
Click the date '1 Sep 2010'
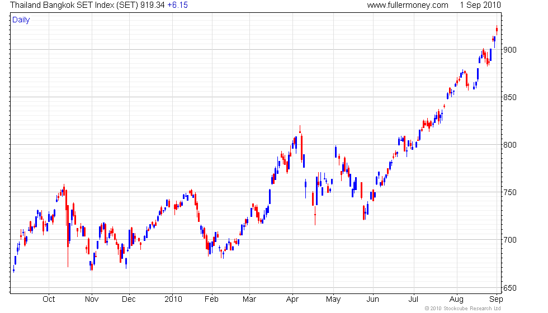coord(480,5)
